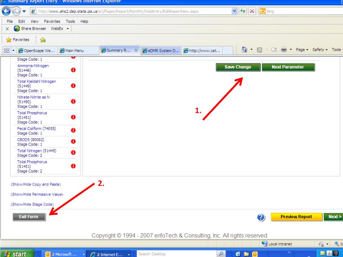Open the View menu
343x257 pixels.
[x=35, y=21]
